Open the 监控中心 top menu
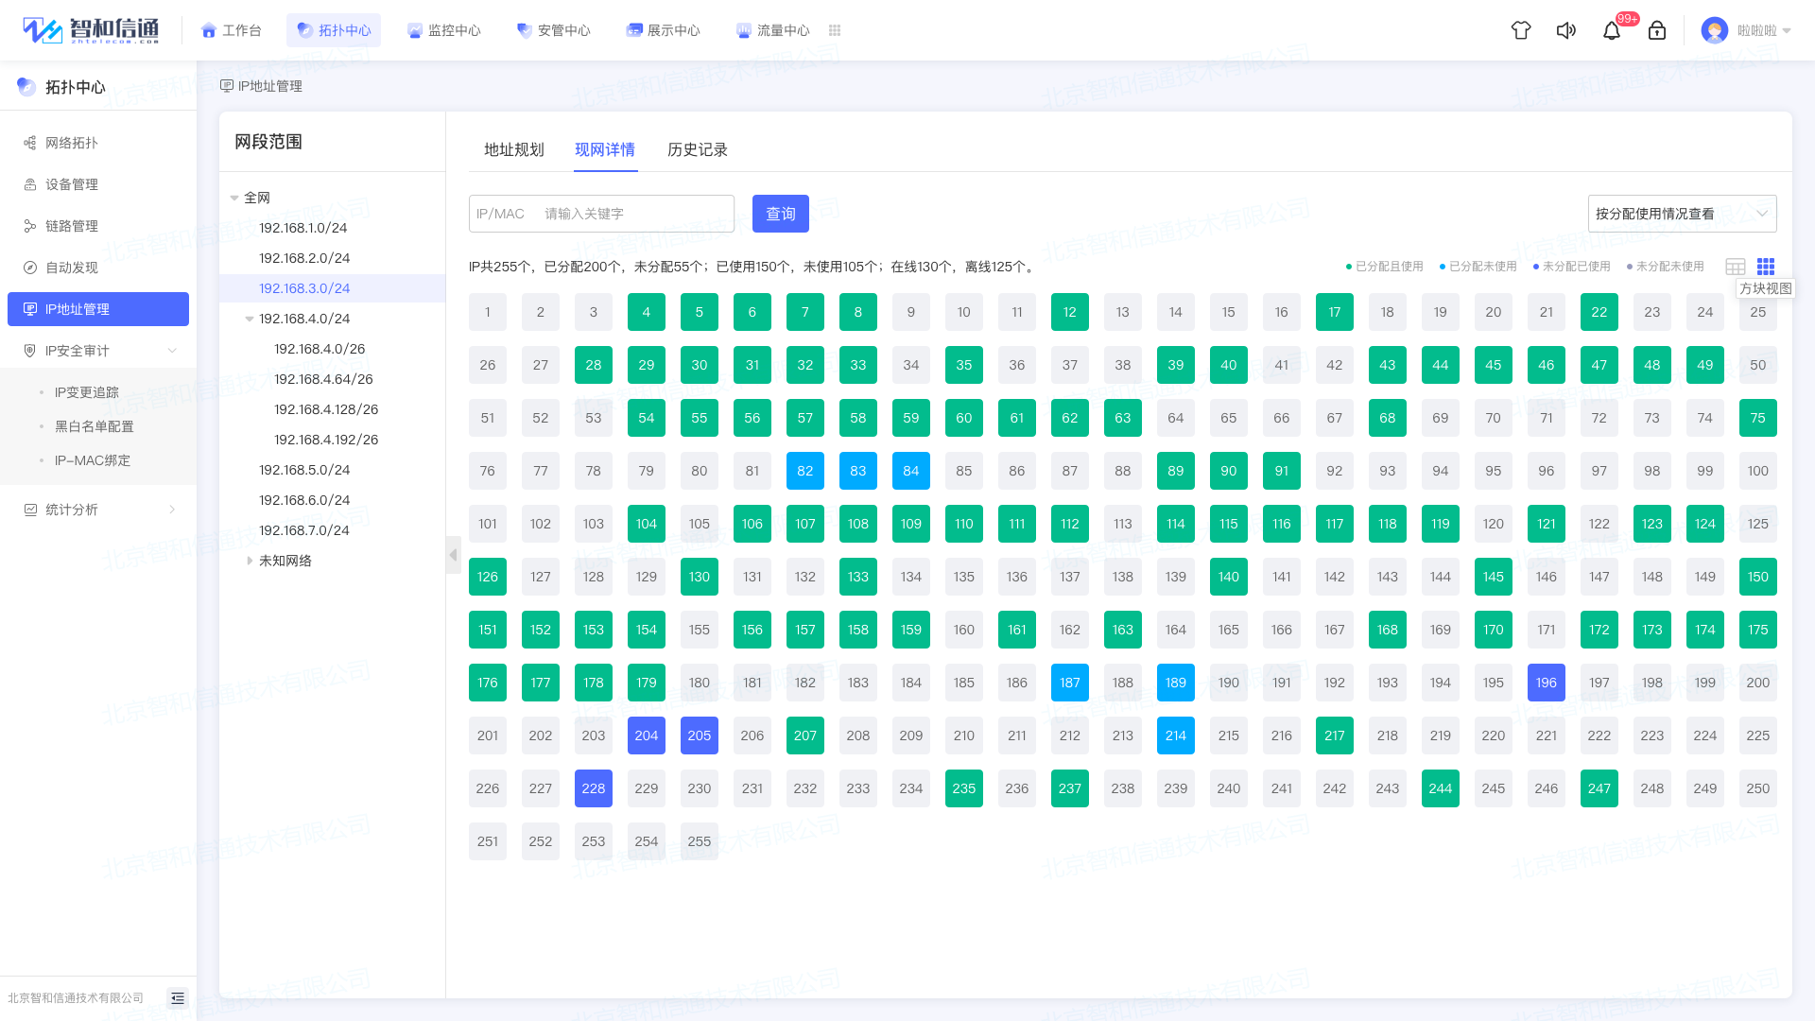 point(443,30)
